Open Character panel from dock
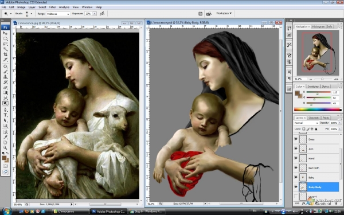Image resolution: width=344 pixels, height=215 pixels. pos(289,72)
